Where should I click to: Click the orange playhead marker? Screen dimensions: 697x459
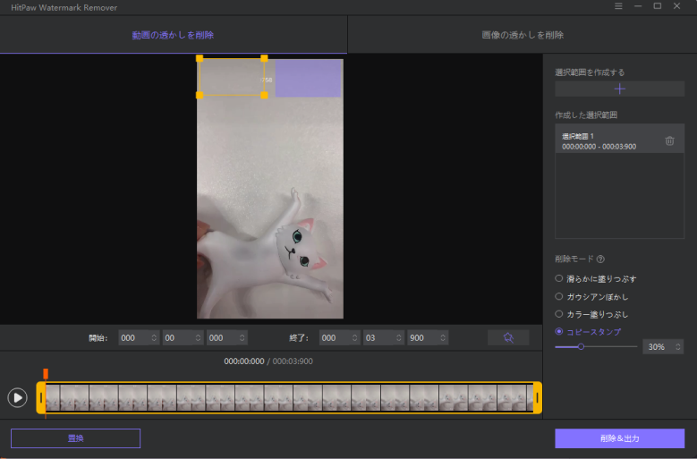pyautogui.click(x=46, y=373)
